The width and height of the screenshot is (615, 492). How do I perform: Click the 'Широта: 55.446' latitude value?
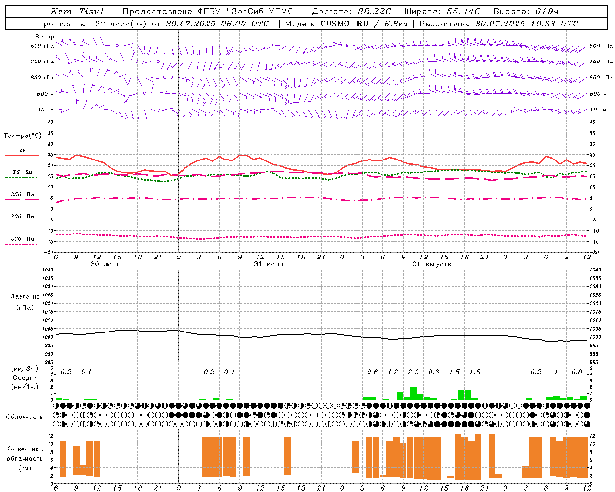pyautogui.click(x=442, y=12)
